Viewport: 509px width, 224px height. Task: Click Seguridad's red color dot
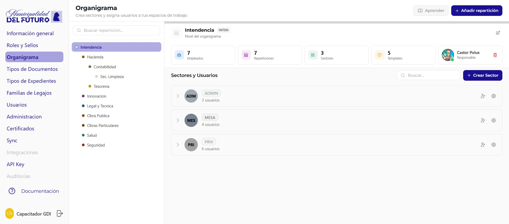click(x=83, y=145)
